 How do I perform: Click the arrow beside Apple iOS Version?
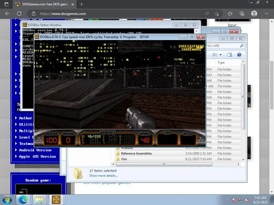[16, 156]
